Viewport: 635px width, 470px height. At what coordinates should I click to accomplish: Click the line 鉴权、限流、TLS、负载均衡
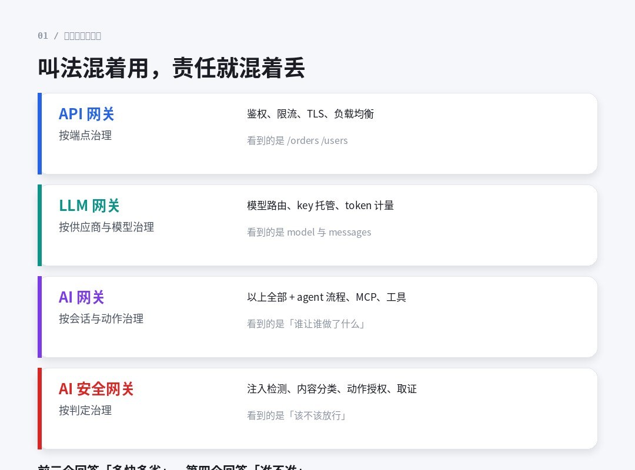point(310,114)
